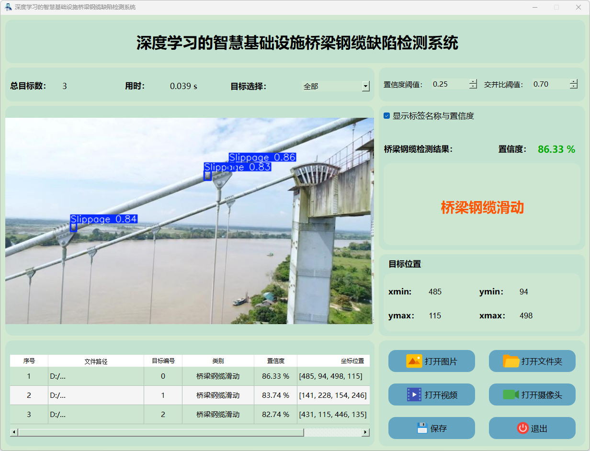The width and height of the screenshot is (590, 451).
Task: Click the floppy disk save icon
Action: tap(422, 428)
